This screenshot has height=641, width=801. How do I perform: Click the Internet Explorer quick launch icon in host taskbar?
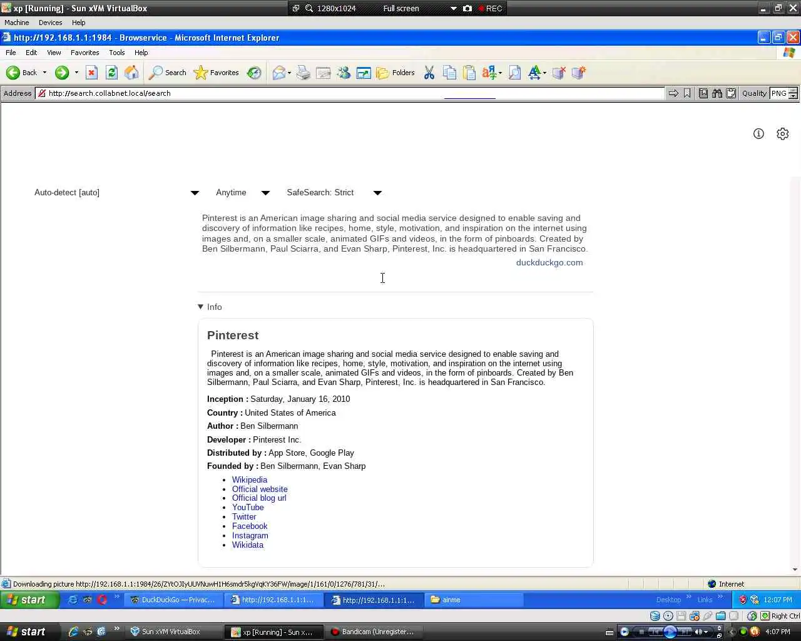[73, 632]
